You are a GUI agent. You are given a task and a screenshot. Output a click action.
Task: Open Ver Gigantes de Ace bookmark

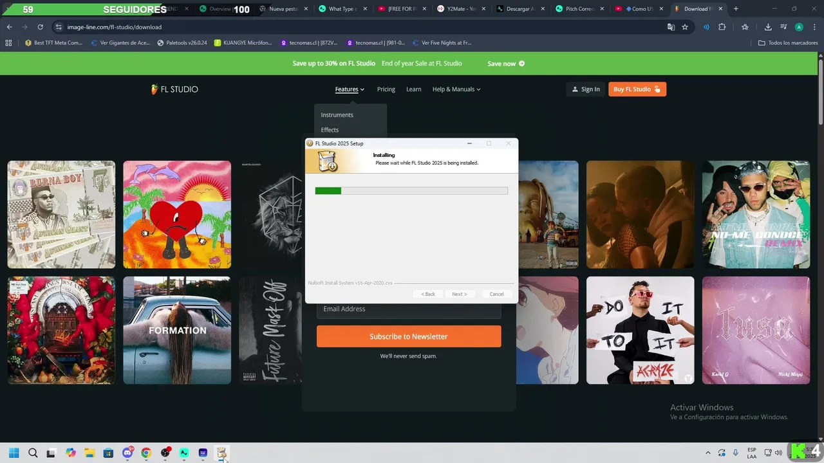coord(120,43)
